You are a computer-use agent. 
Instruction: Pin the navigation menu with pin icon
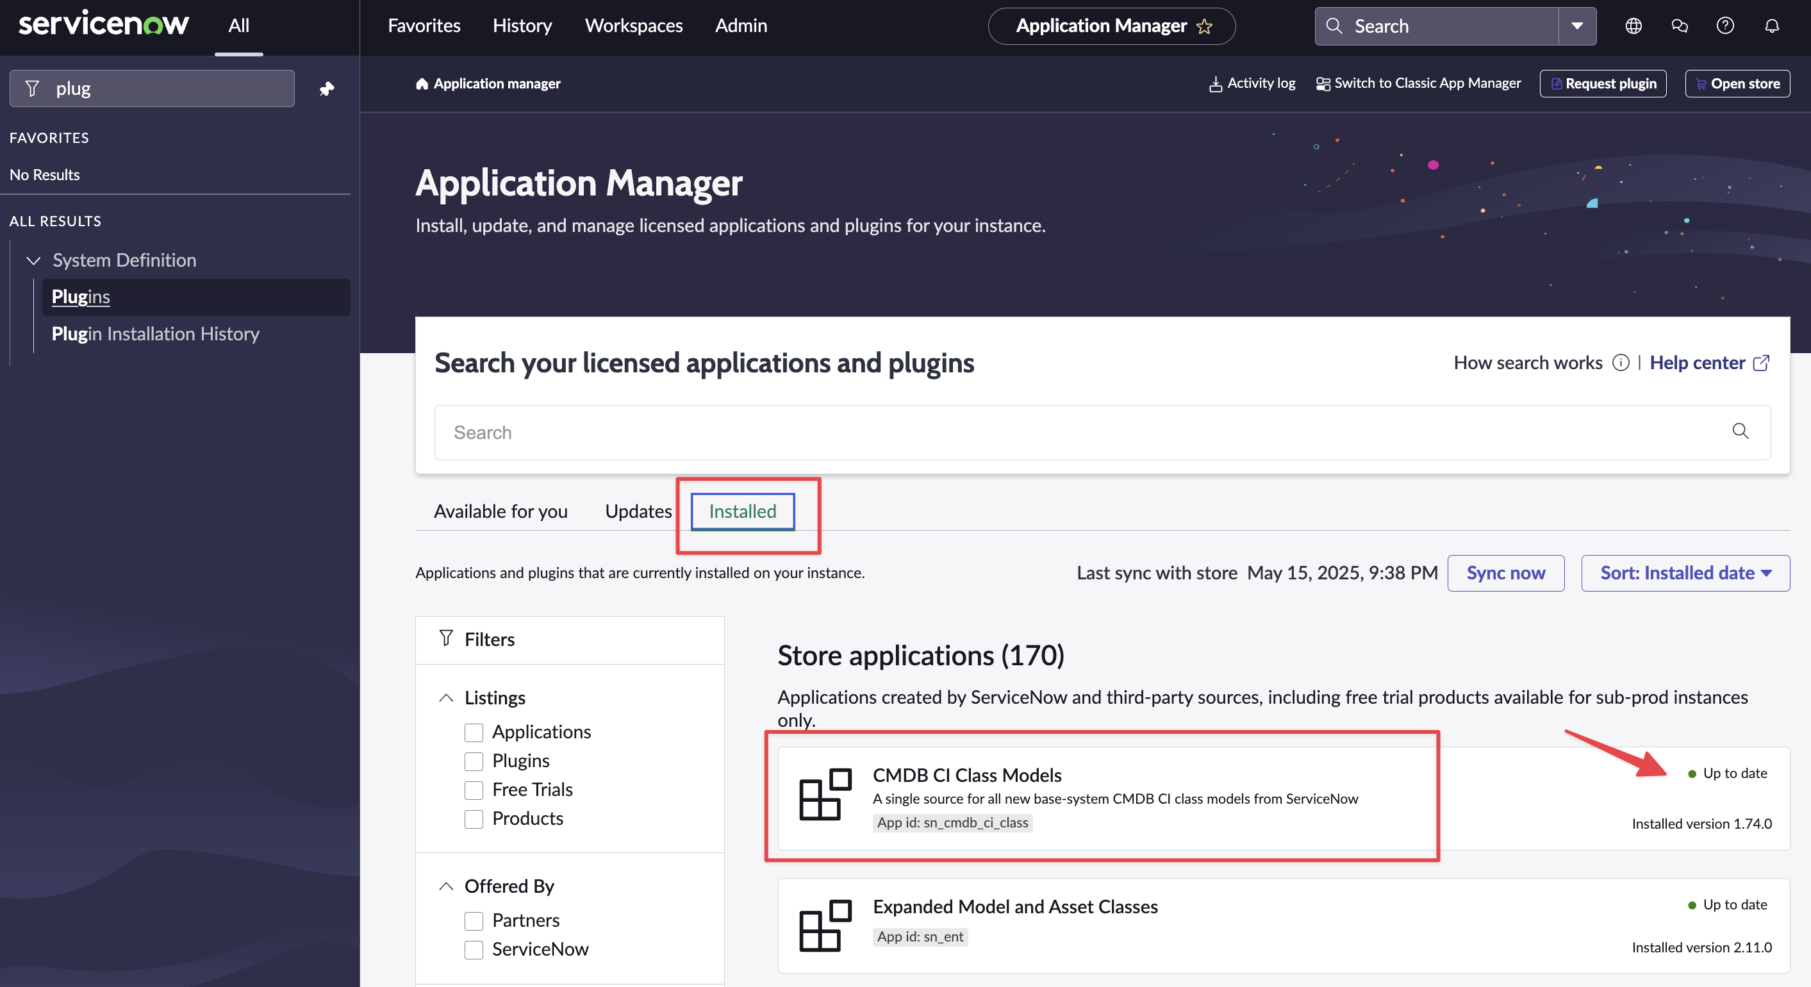(327, 88)
